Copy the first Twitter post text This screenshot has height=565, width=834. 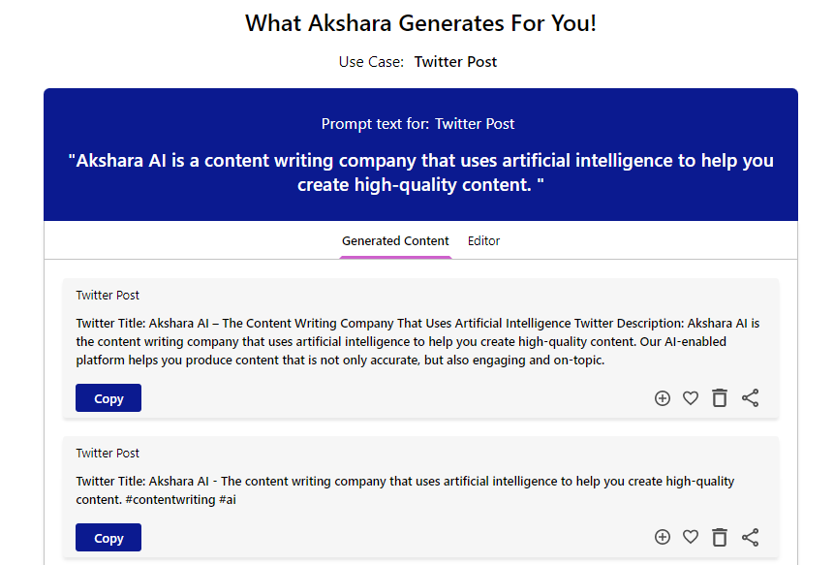108,398
